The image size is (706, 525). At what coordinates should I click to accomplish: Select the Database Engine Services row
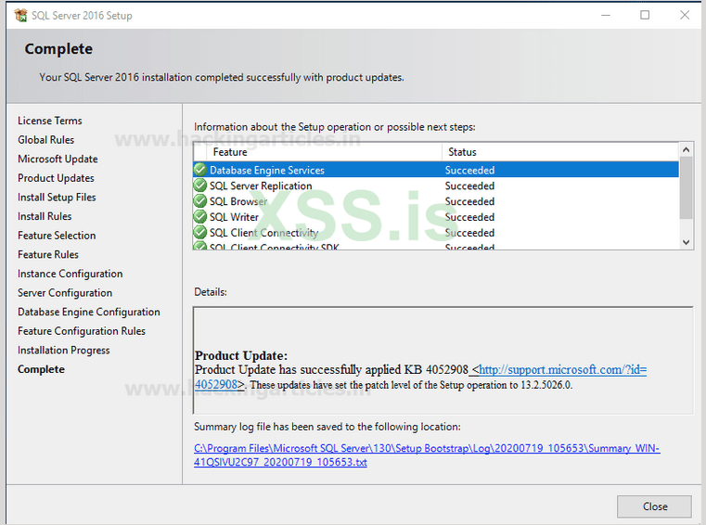(x=436, y=170)
